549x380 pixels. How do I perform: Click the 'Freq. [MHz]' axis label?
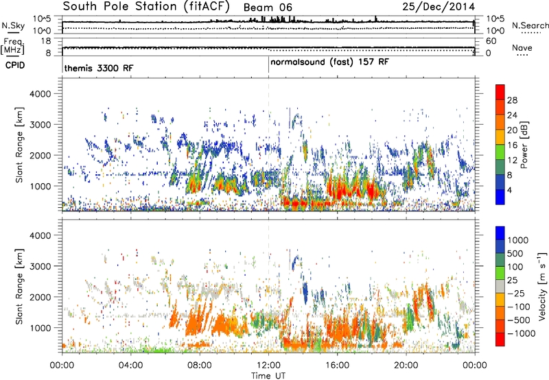tap(12, 46)
